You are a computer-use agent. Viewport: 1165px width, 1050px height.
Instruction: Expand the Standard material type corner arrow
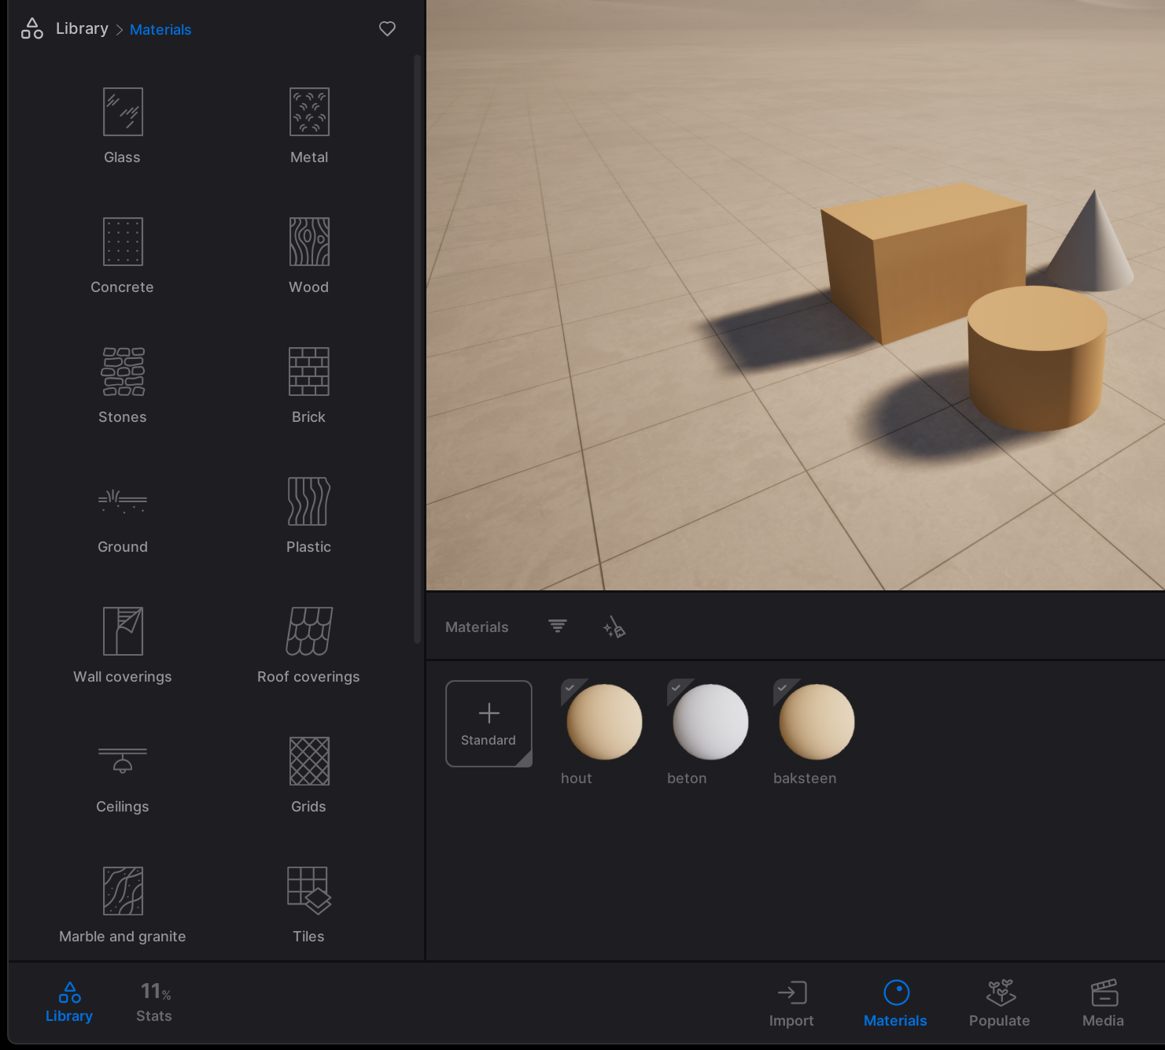pyautogui.click(x=525, y=760)
